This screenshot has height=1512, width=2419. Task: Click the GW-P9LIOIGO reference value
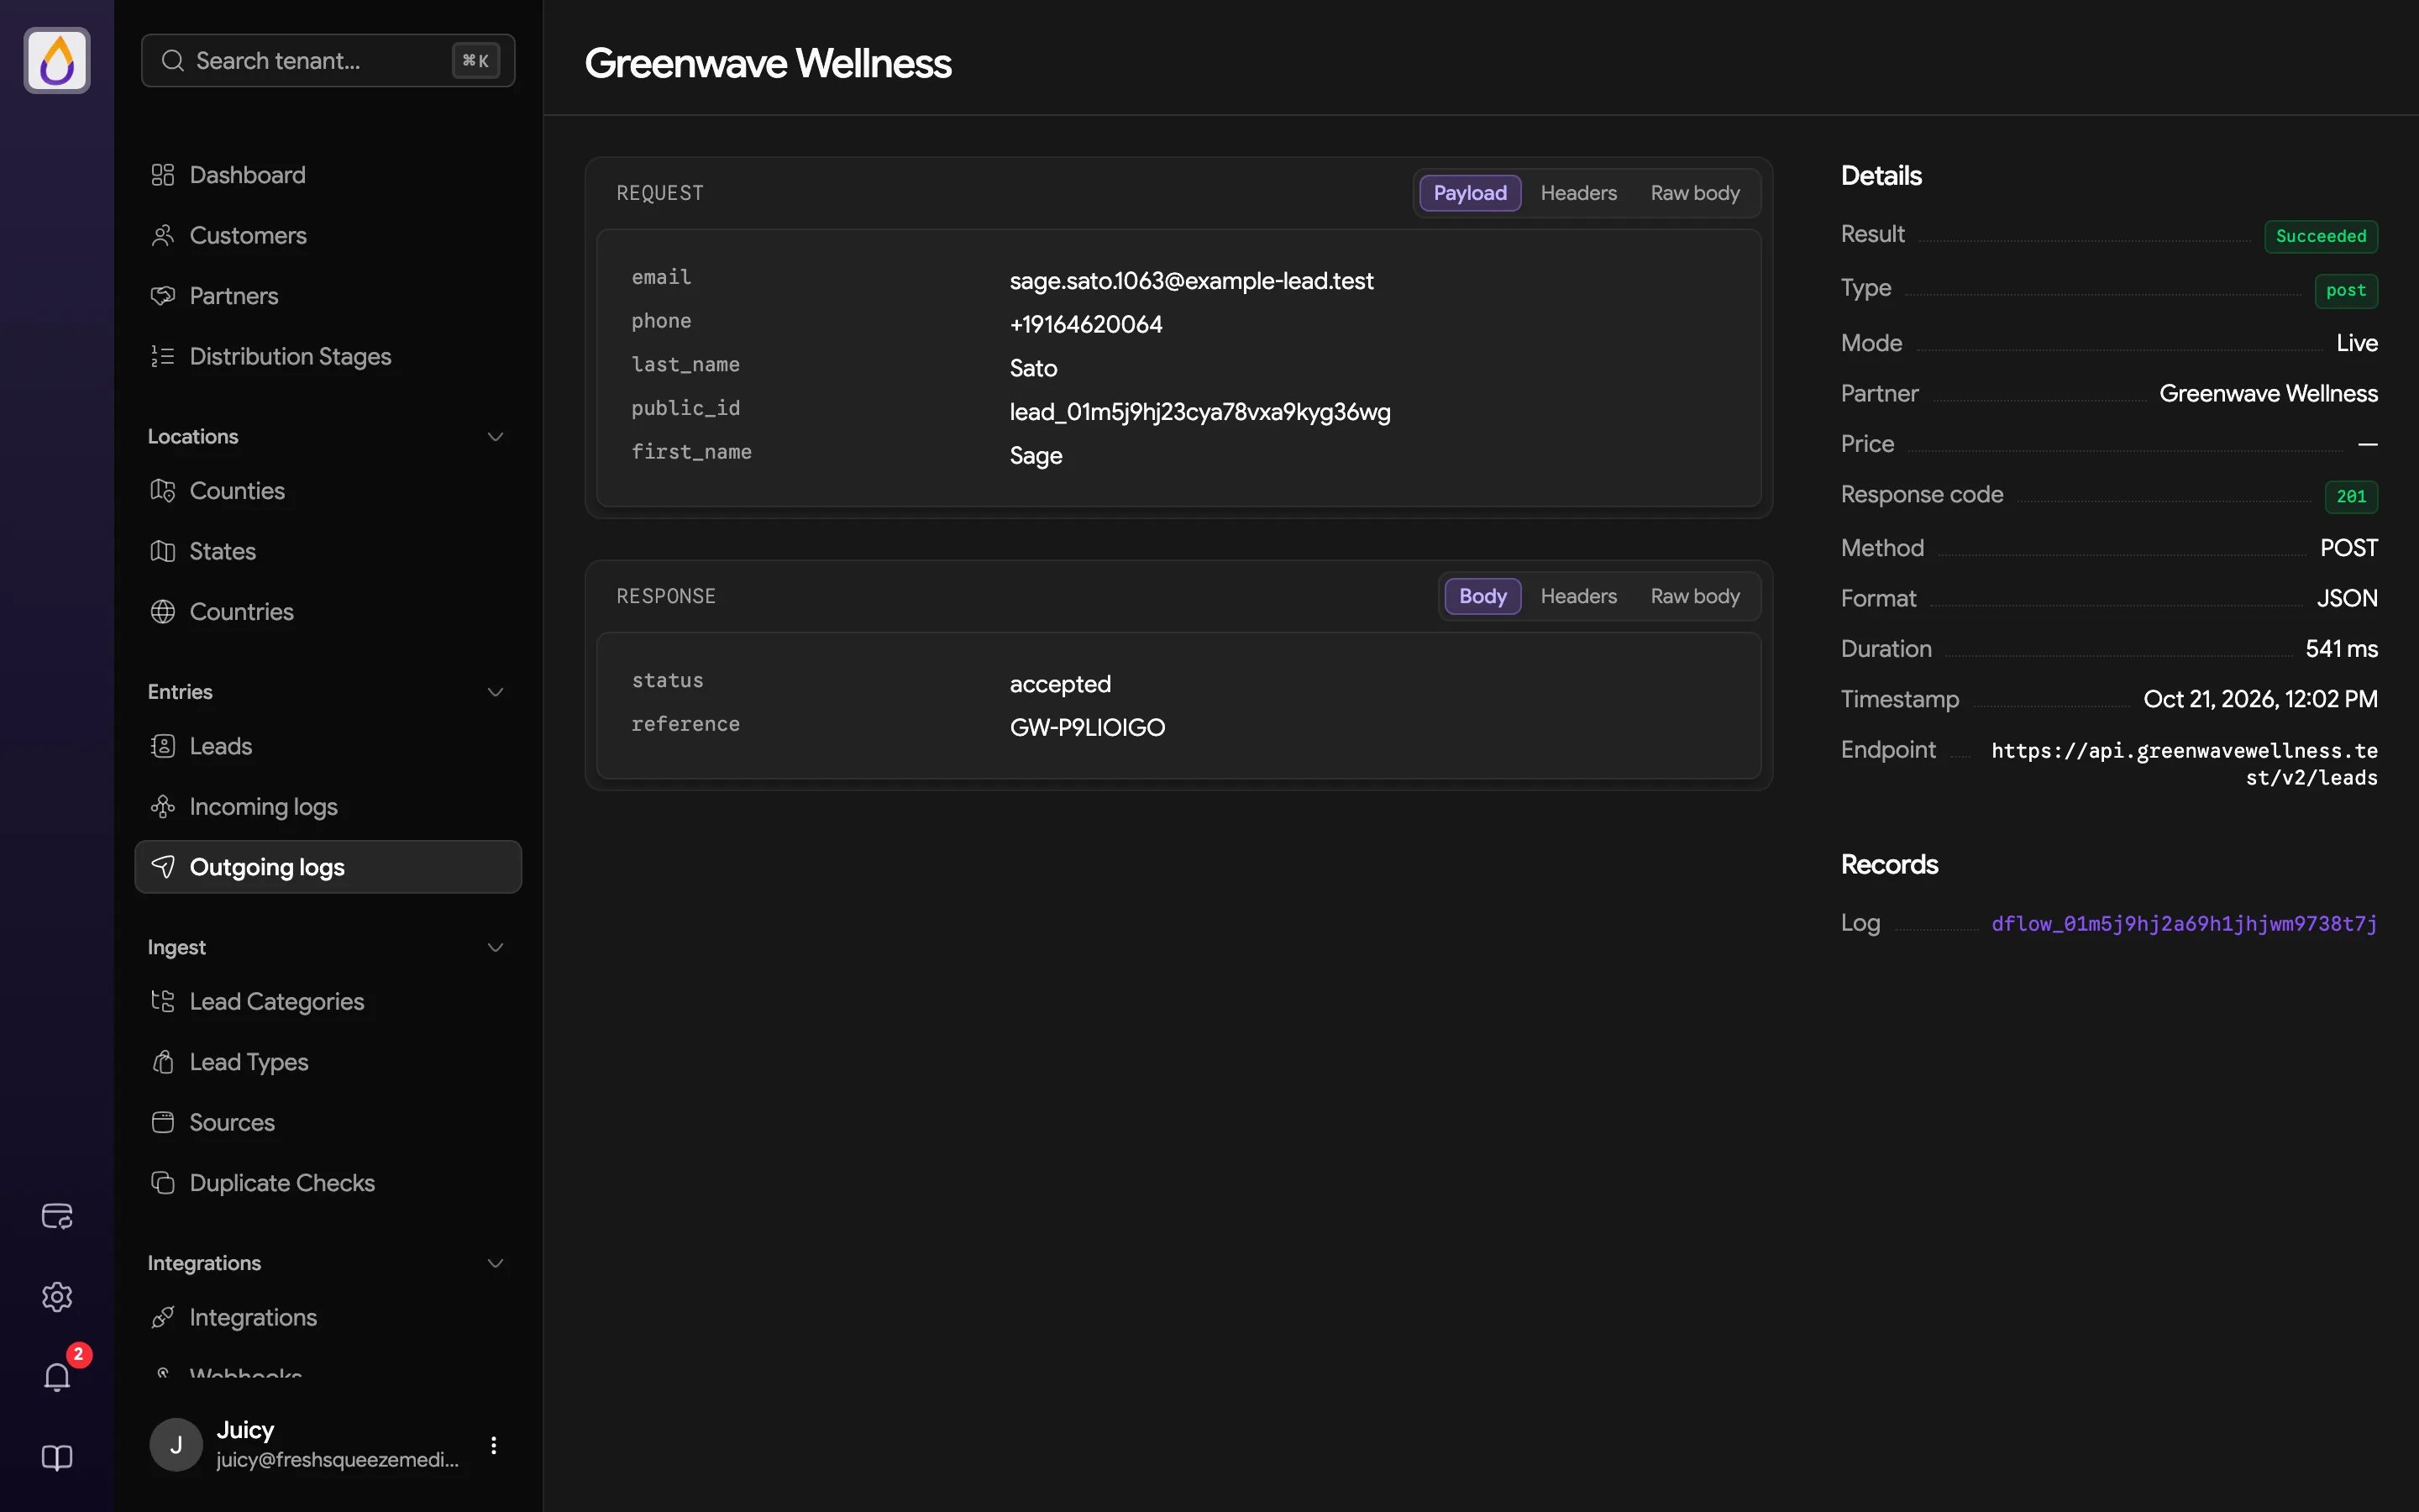pos(1088,727)
